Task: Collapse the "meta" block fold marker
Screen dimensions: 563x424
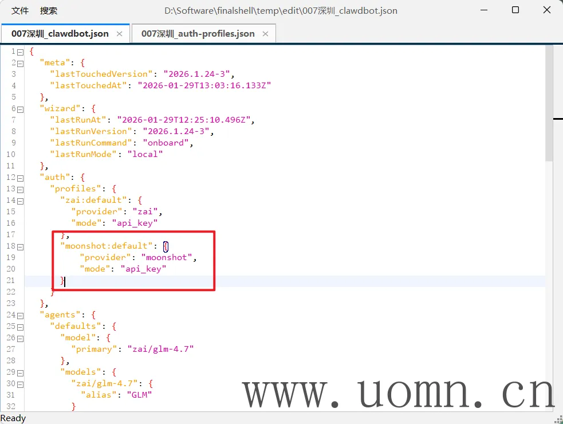Action: click(x=21, y=63)
